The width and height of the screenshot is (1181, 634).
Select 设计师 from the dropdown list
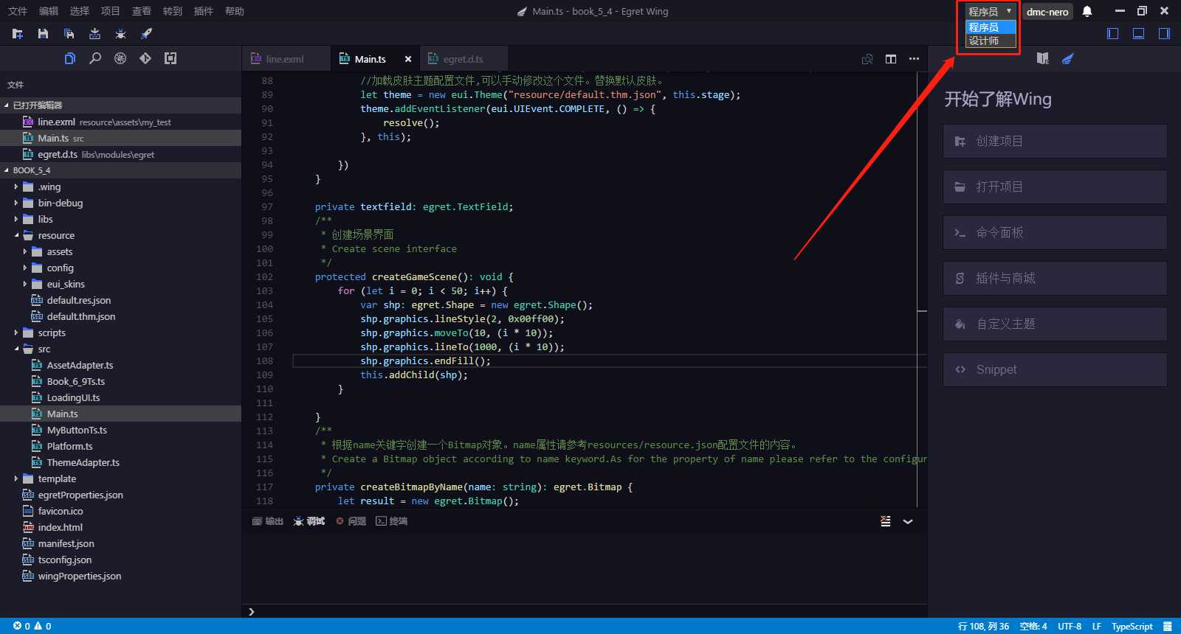(991, 41)
